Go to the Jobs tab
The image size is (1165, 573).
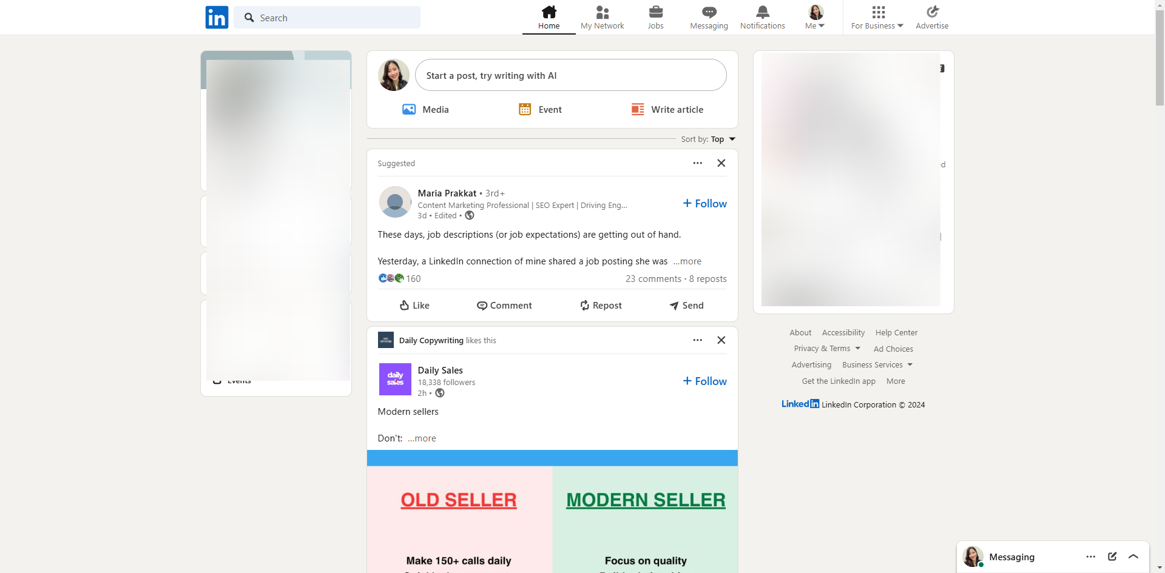tap(655, 18)
